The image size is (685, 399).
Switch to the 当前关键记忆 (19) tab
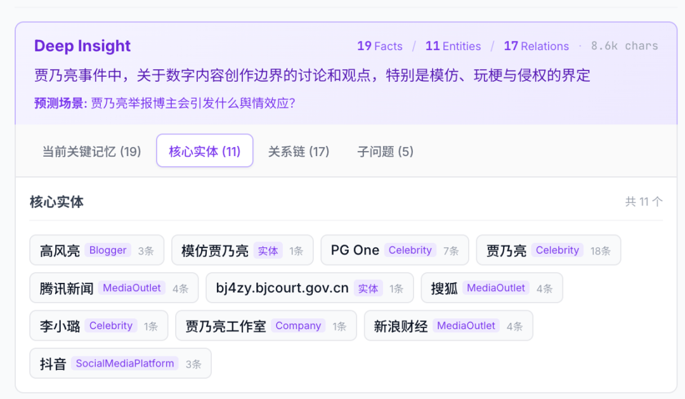[x=91, y=152]
